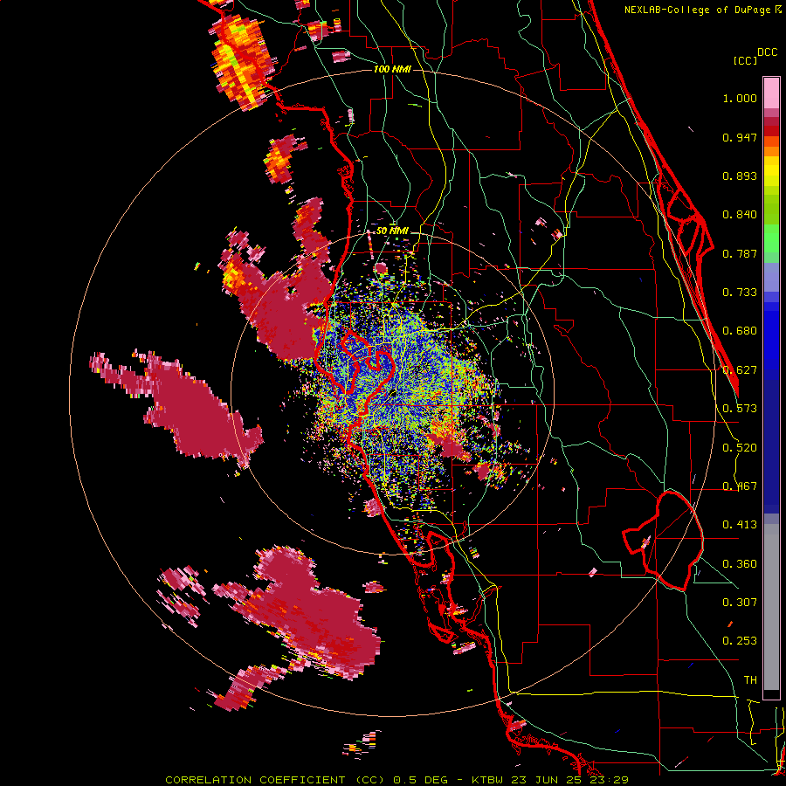Pick the bright green band near 0.787

coord(771,238)
